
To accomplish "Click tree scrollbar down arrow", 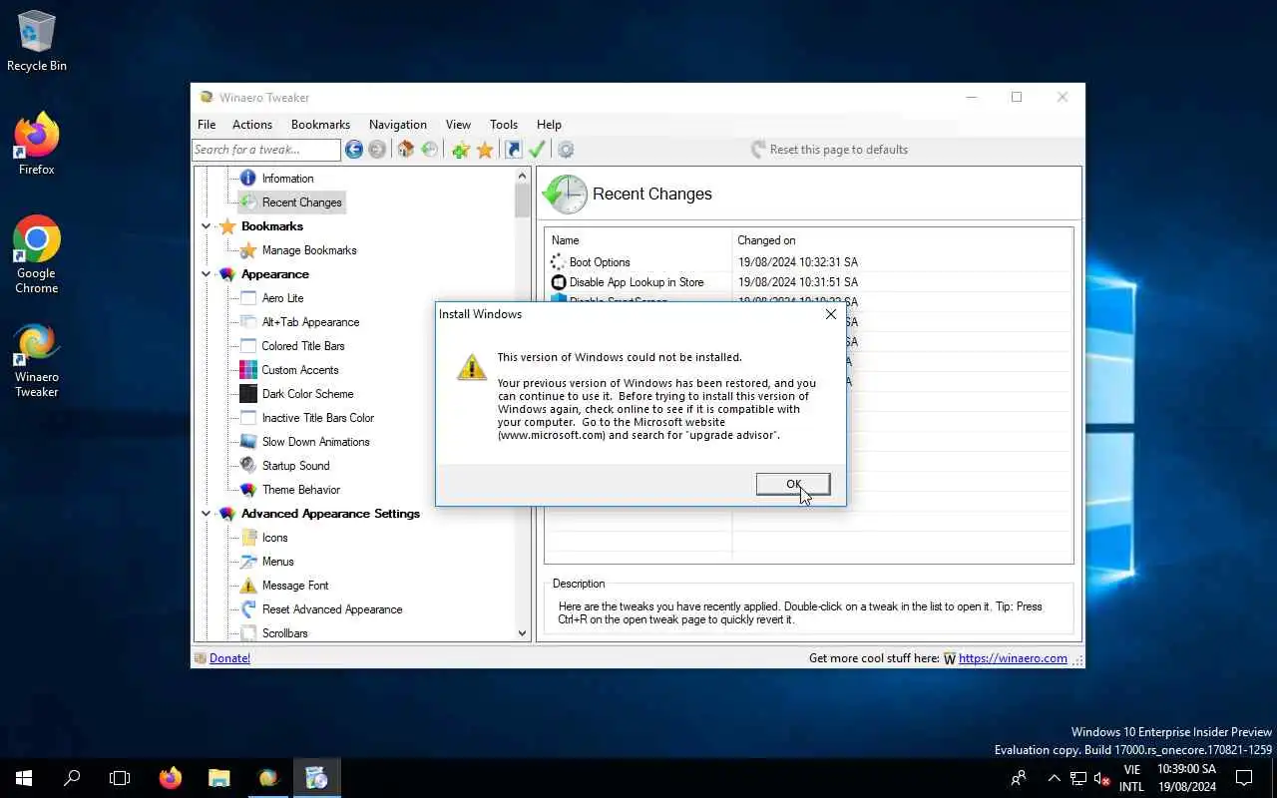I will 522,633.
